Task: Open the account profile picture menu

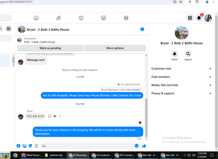Action: click(x=208, y=18)
